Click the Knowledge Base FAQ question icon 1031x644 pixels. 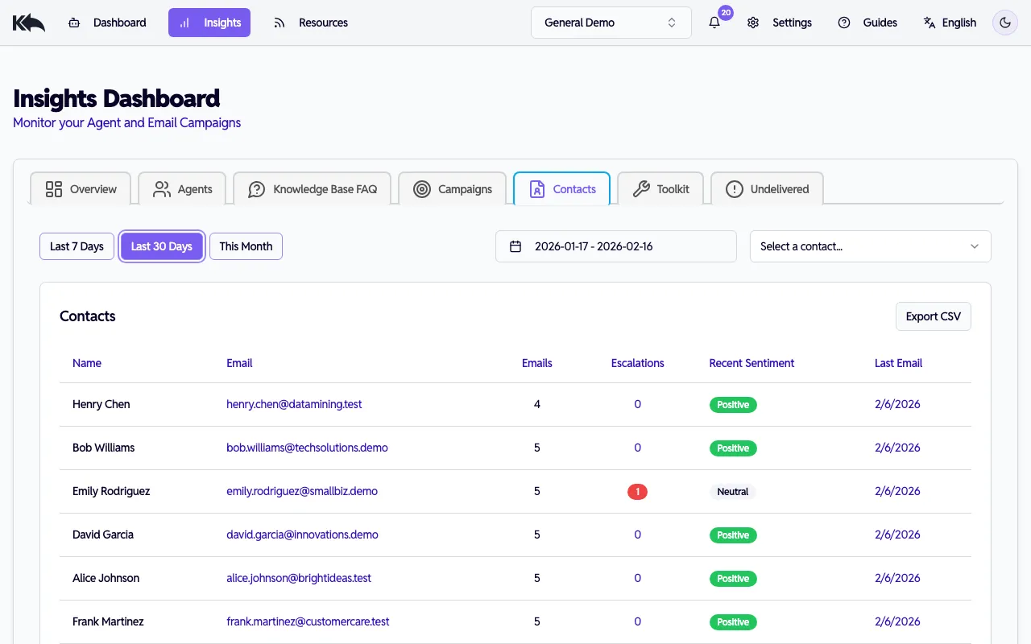pos(256,189)
